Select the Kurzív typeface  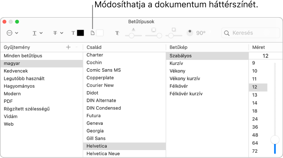[207, 63]
